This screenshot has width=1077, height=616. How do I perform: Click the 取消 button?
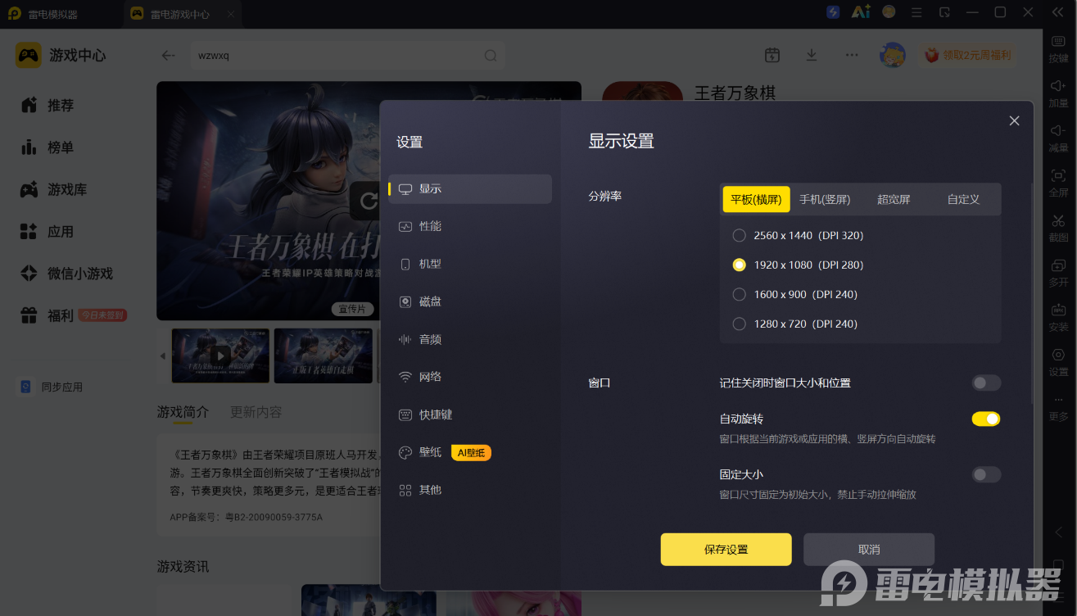[x=869, y=550]
